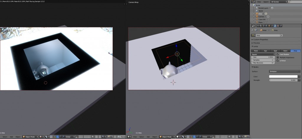Switch lamp type to Spot

(x=275, y=51)
